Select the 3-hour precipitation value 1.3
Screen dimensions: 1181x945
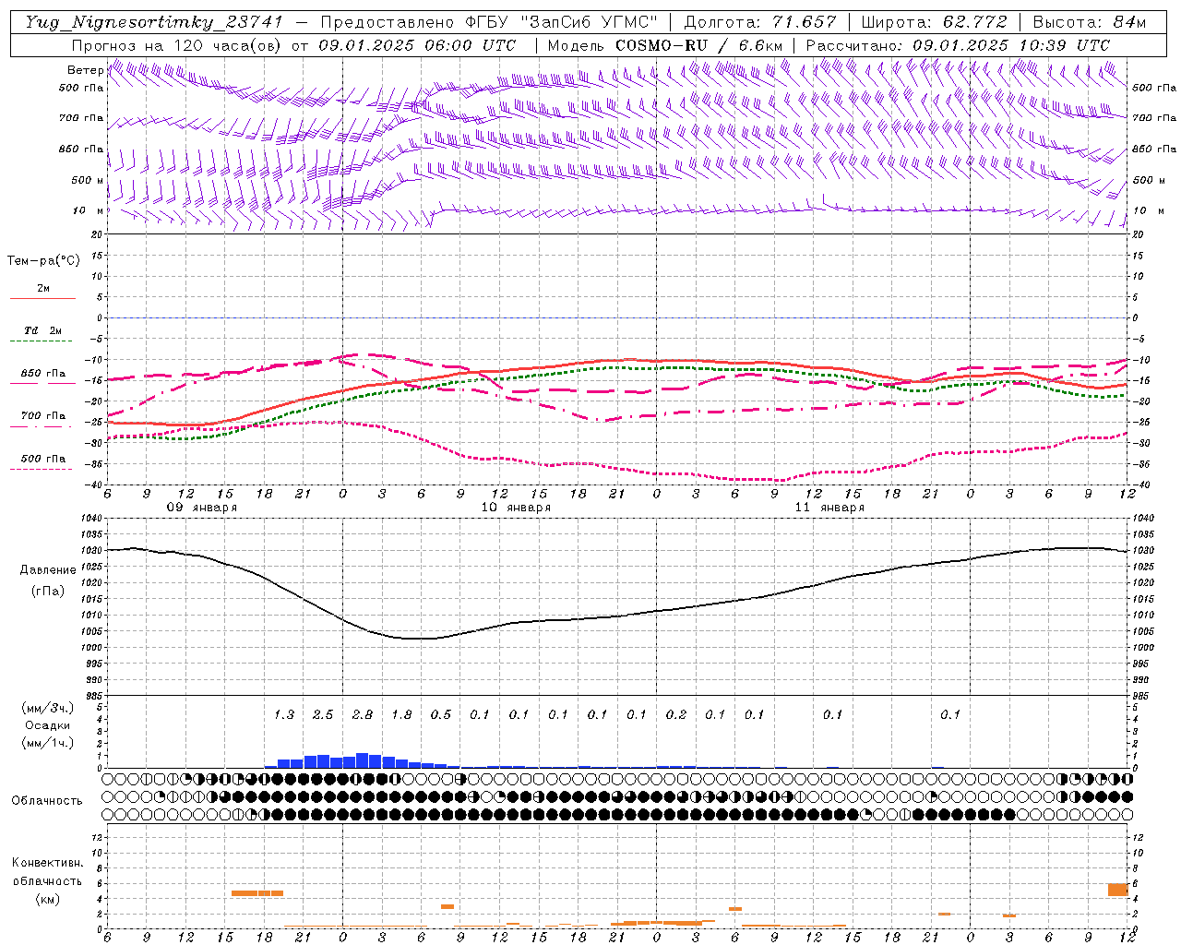pyautogui.click(x=284, y=714)
